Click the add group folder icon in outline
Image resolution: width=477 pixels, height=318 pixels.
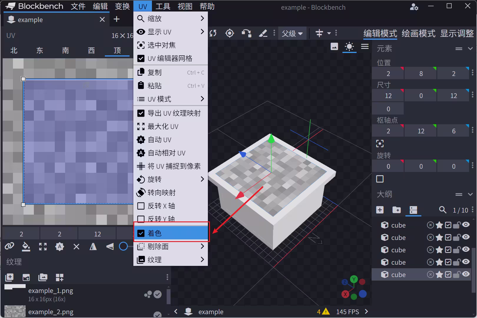point(396,210)
